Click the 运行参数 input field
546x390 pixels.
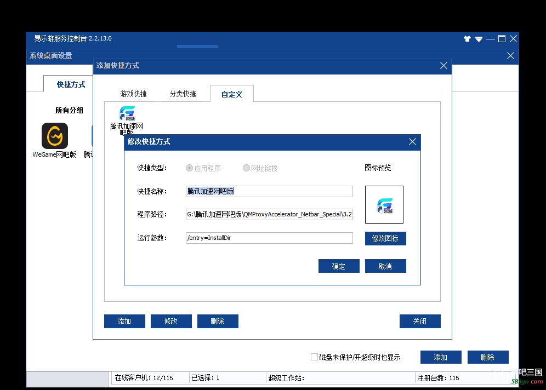coord(269,238)
